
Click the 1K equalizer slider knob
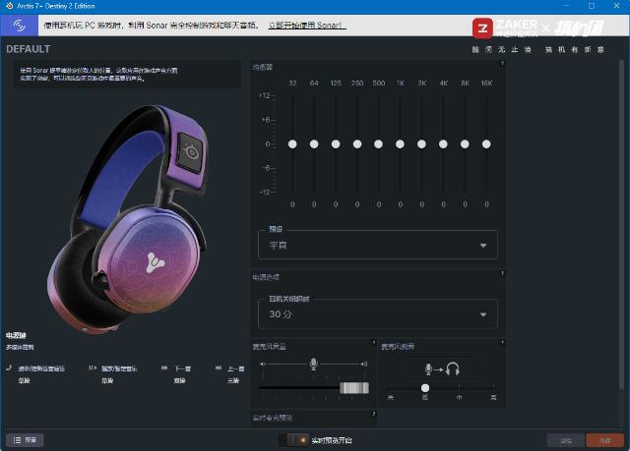400,143
